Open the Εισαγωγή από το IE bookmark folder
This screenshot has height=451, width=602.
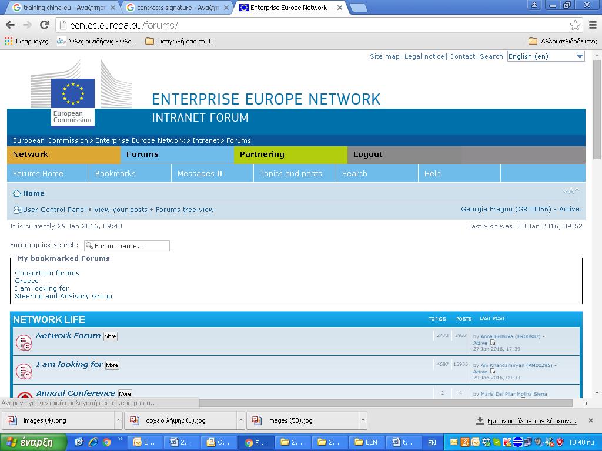coord(179,41)
